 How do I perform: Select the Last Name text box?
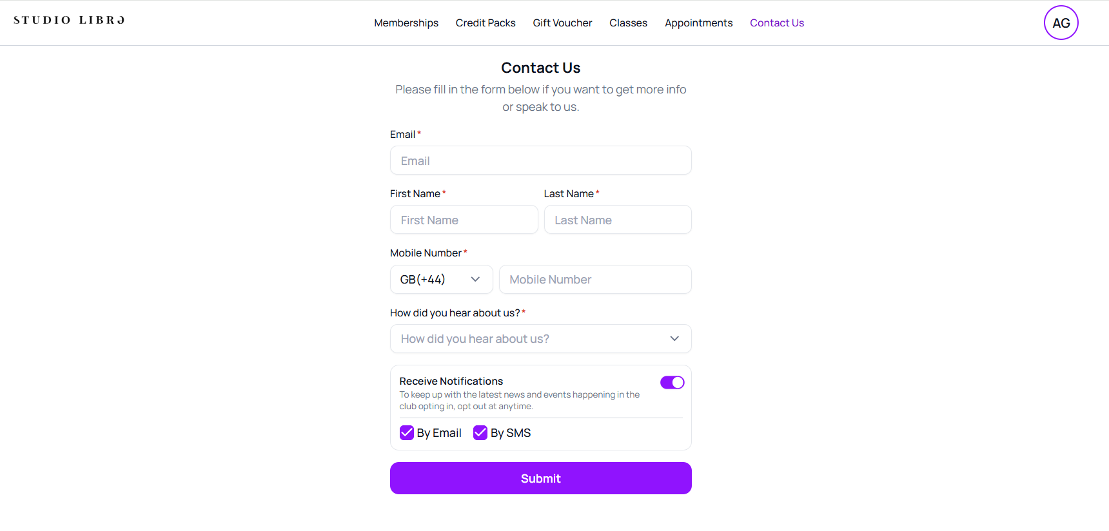coord(617,220)
